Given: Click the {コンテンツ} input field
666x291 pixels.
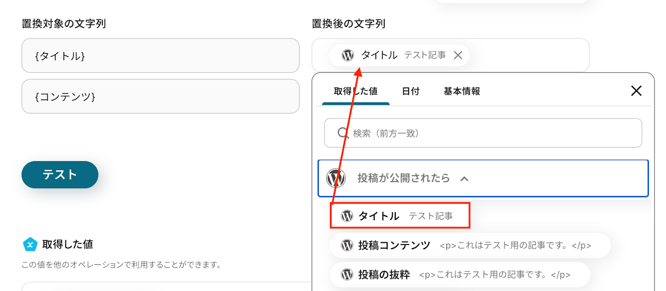Looking at the screenshot, I should click(160, 96).
